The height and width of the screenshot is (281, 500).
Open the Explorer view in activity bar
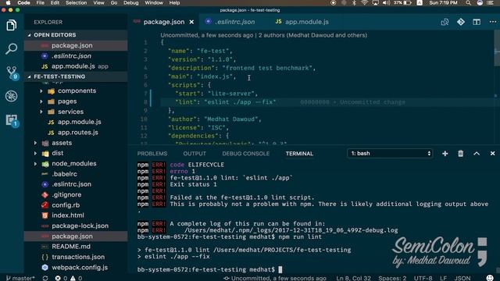coord(12,25)
